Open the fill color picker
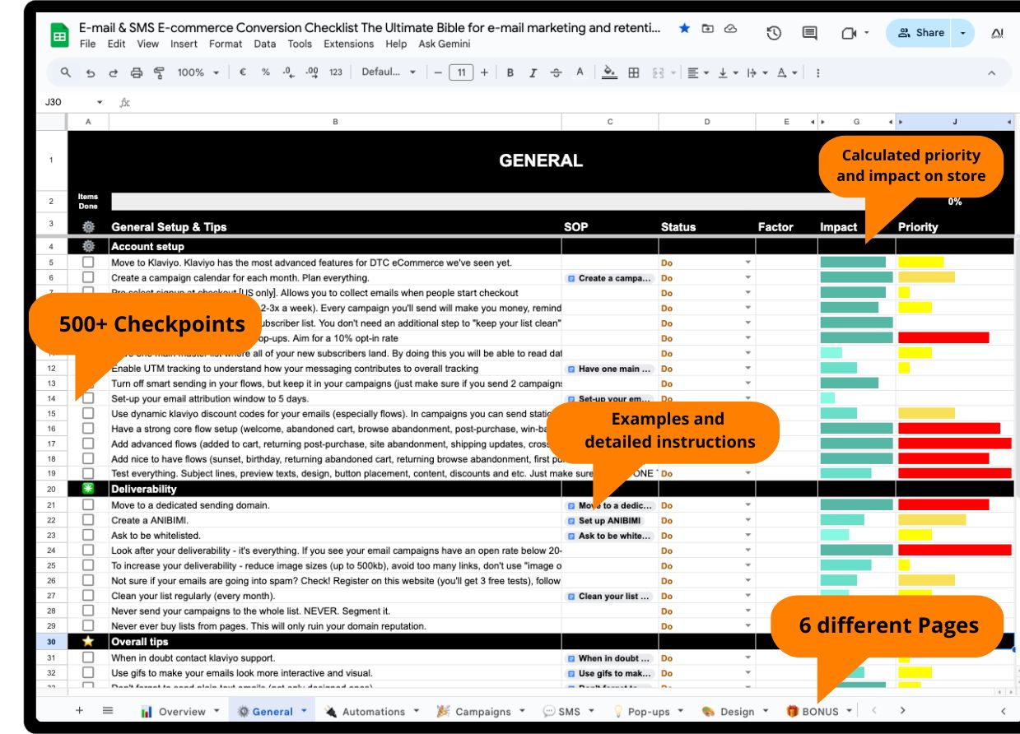 609,72
